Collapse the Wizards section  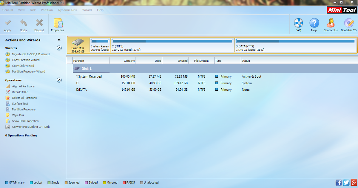tap(59, 48)
